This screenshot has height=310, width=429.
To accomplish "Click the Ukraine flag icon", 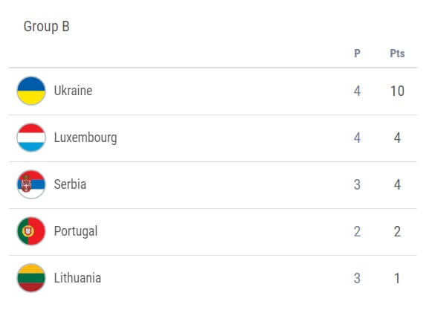I will coord(31,91).
